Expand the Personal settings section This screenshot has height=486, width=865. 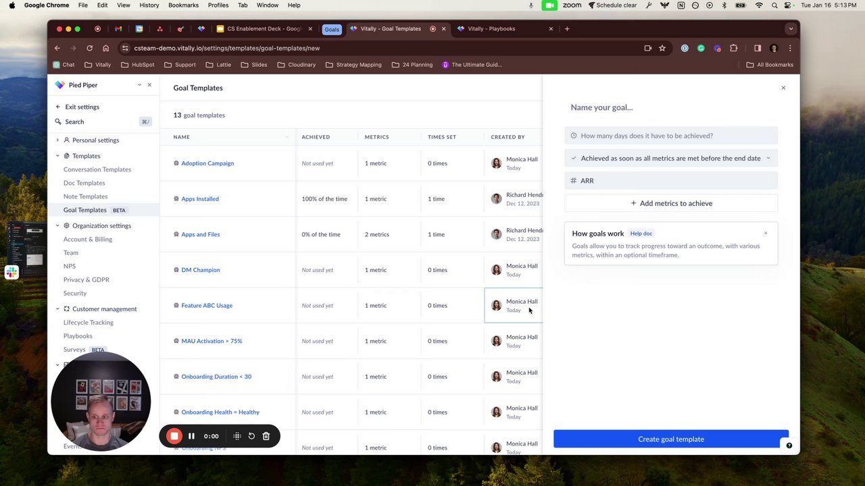(57, 140)
